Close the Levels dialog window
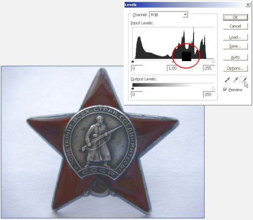 tap(248, 5)
